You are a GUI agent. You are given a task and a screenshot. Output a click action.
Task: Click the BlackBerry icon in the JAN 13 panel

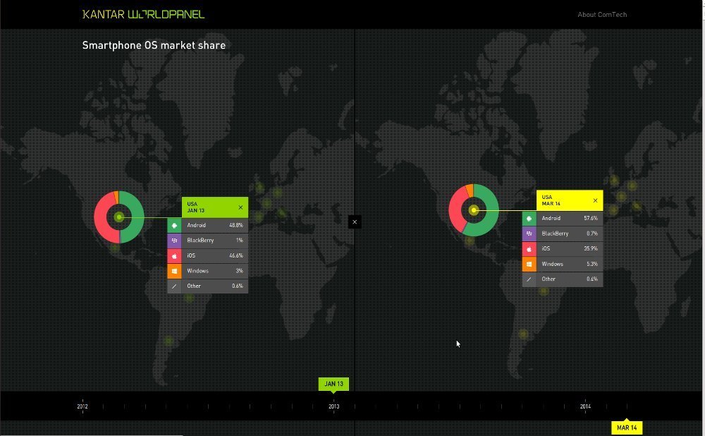pos(174,241)
